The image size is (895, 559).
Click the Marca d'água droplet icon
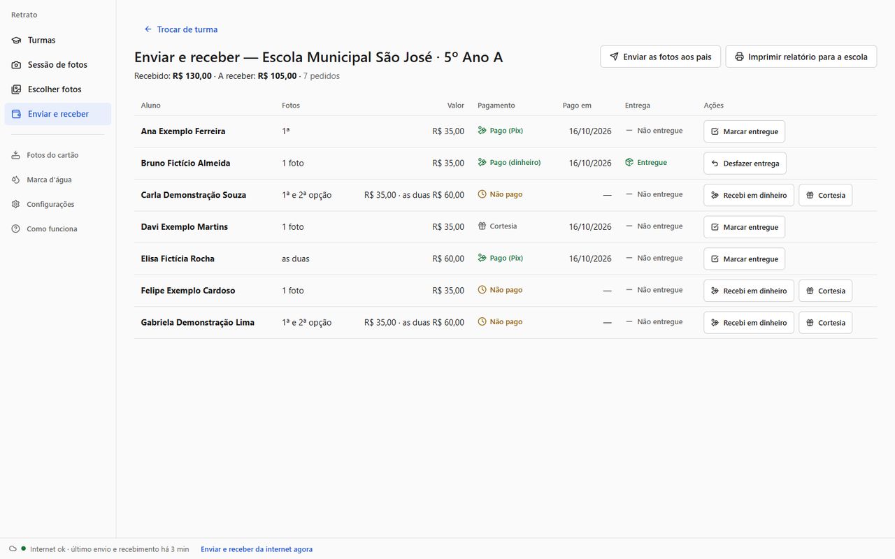16,180
